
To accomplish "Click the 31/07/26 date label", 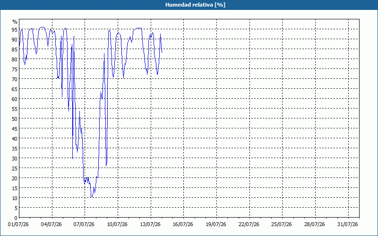I will (x=348, y=225).
